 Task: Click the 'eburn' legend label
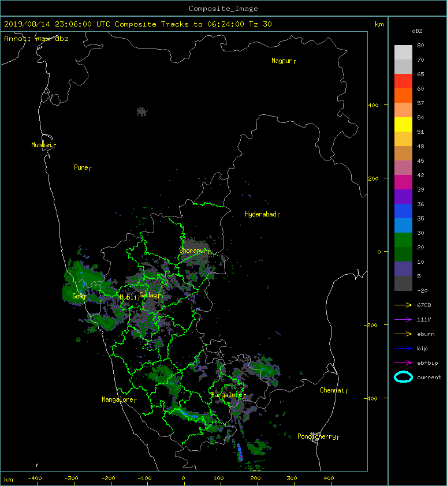pyautogui.click(x=426, y=334)
